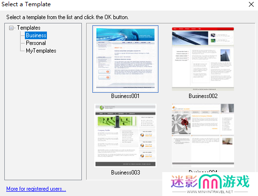Screen dimensions: 258x196
Task: Open the MyTemplates category
Action: click(41, 51)
